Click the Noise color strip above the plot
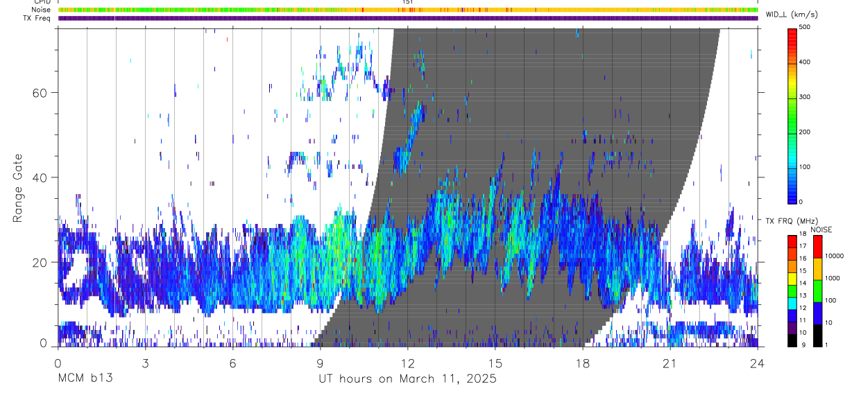Viewport: 852px width, 393px height. pos(408,10)
